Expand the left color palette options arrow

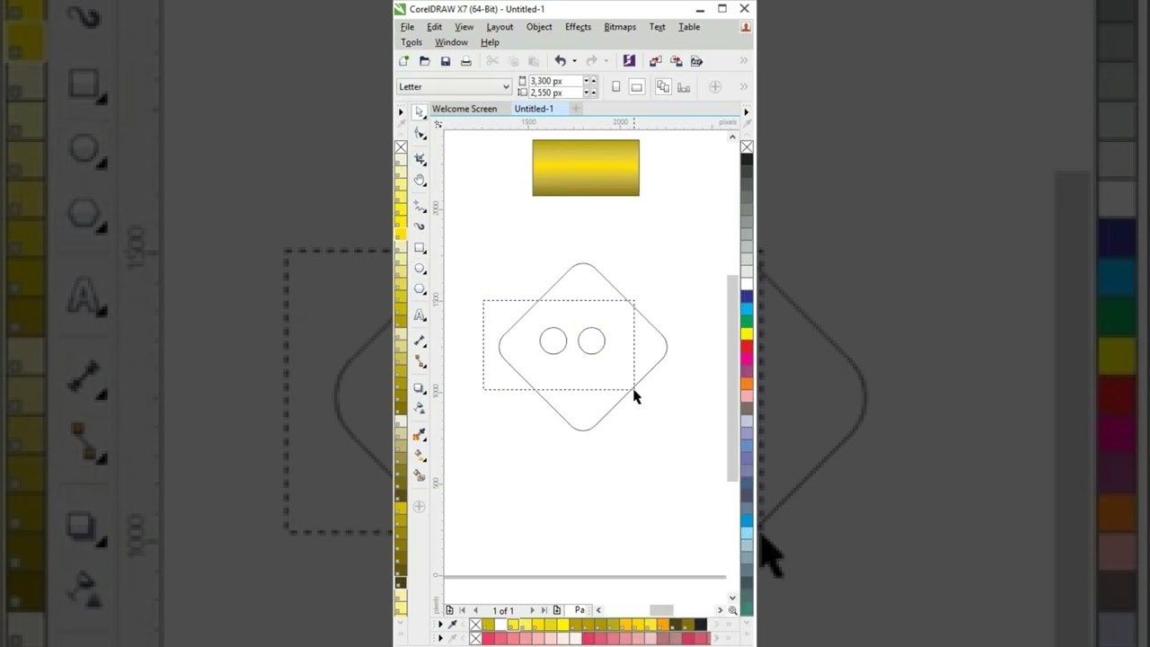click(x=401, y=112)
